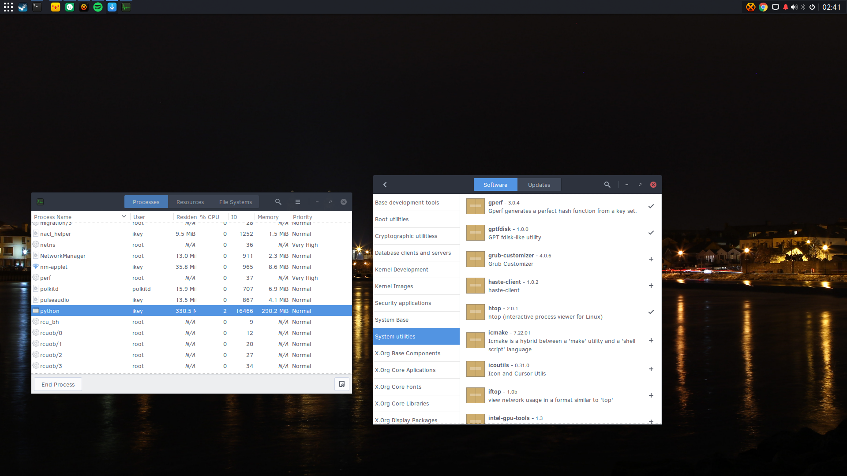Switch to the Resources tab
The height and width of the screenshot is (476, 847).
[190, 202]
